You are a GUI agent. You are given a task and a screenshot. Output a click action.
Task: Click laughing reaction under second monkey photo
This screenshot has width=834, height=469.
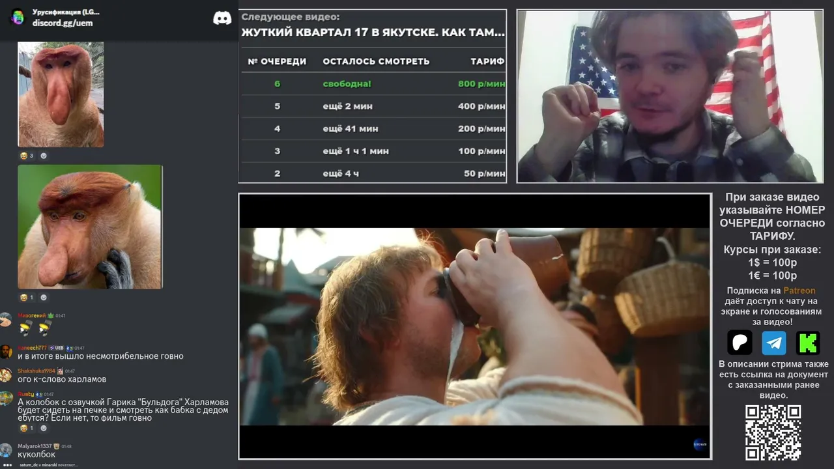(26, 298)
